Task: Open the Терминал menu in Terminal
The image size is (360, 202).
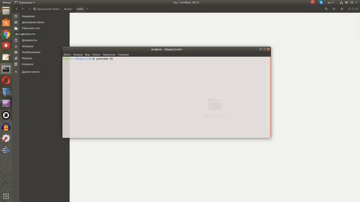Action: [x=109, y=55]
